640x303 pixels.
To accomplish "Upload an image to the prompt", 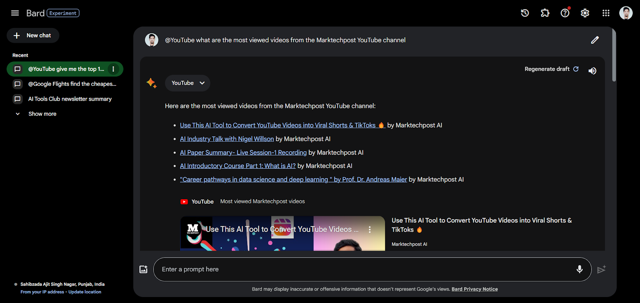I will click(143, 269).
